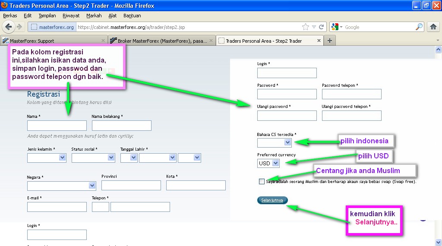Close the MasterForex Support tab
Image resolution: width=442 pixels, height=246 pixels.
tap(103, 41)
